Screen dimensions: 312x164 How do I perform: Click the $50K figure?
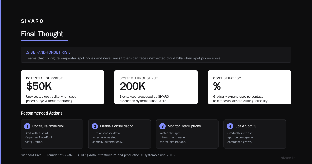coord(39,86)
